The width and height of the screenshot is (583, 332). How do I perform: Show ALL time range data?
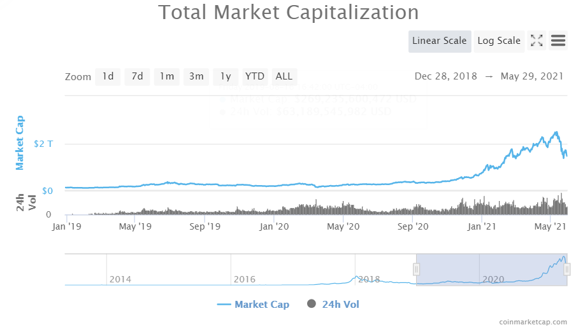click(x=284, y=76)
